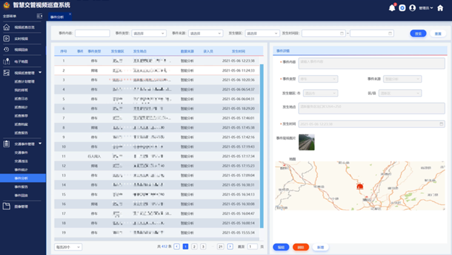
Task: Open the 管理员 user dropdown
Action: 426,8
